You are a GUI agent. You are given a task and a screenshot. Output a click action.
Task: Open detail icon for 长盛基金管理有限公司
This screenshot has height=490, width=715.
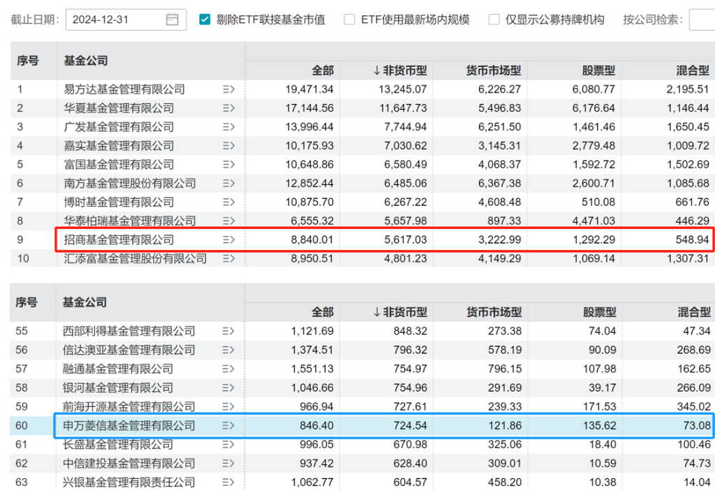coord(228,445)
